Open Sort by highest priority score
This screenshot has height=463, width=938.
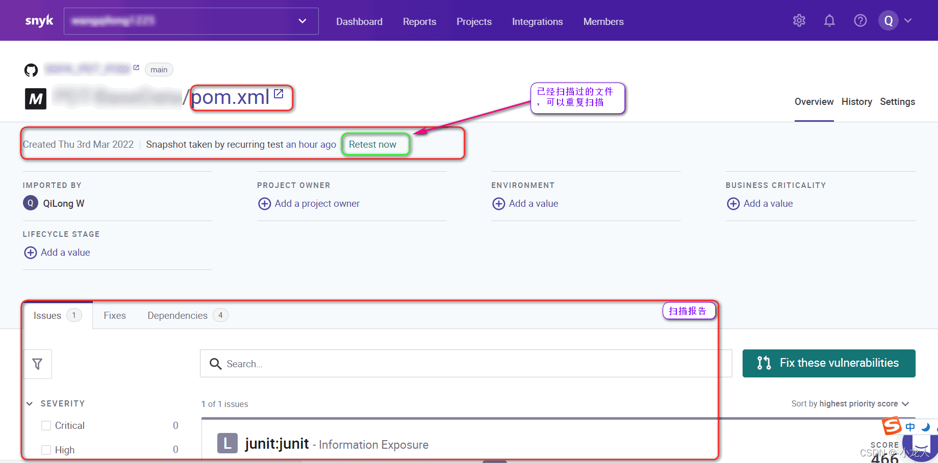point(850,403)
